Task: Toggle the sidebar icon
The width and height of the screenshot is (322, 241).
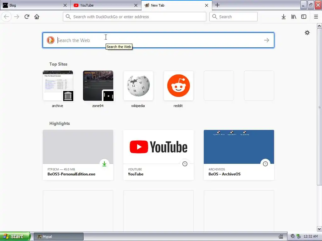Action: pos(304,17)
